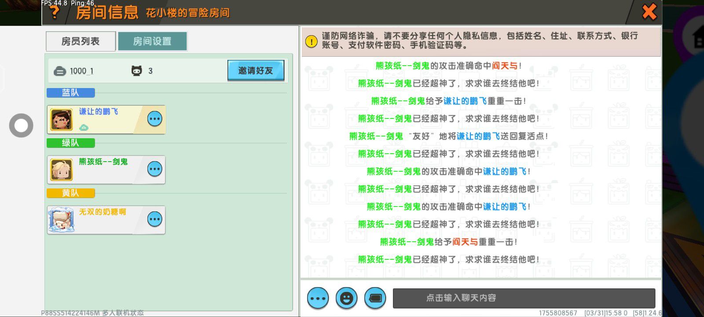Click the cloud icon under 谦让的鹏飞
Screen dimensions: 704x317
coord(84,127)
